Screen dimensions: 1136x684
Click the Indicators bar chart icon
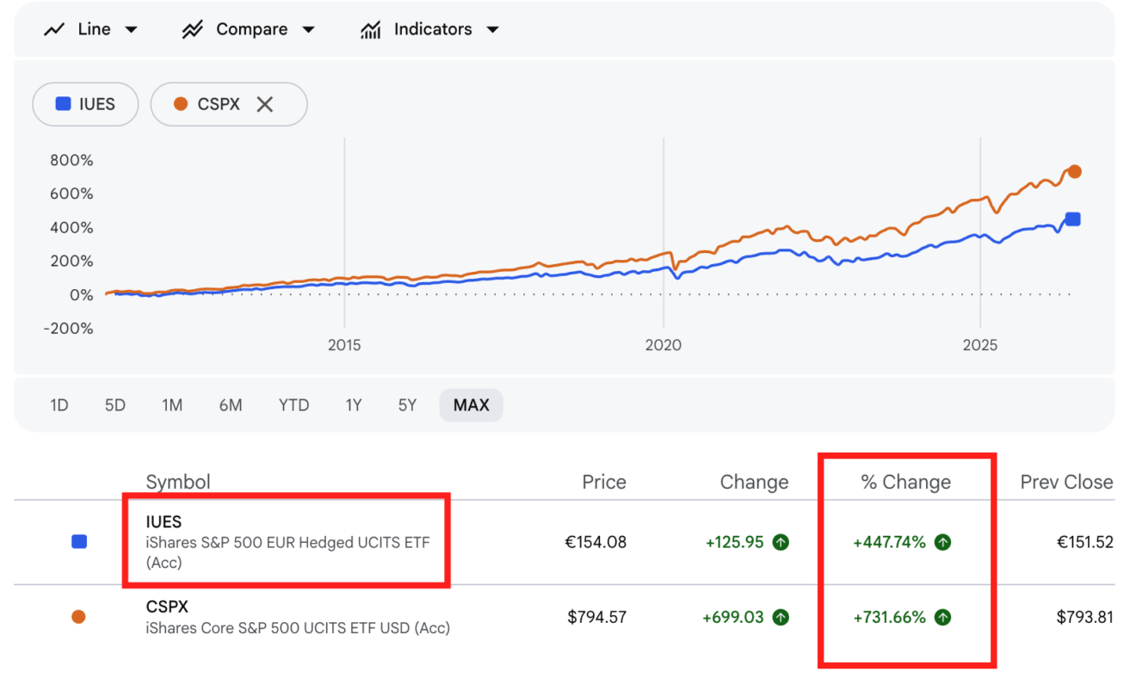pos(371,29)
